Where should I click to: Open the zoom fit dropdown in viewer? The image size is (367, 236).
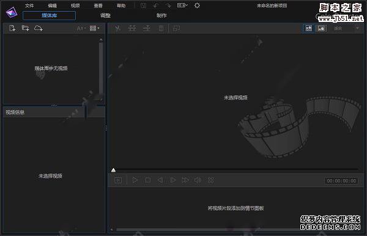[346, 28]
